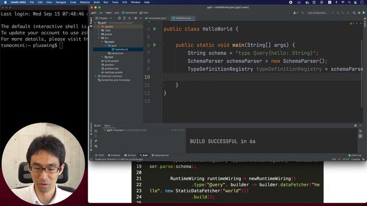This screenshot has width=367, height=206.
Task: Expand External Libraries node
Action: click(96, 76)
